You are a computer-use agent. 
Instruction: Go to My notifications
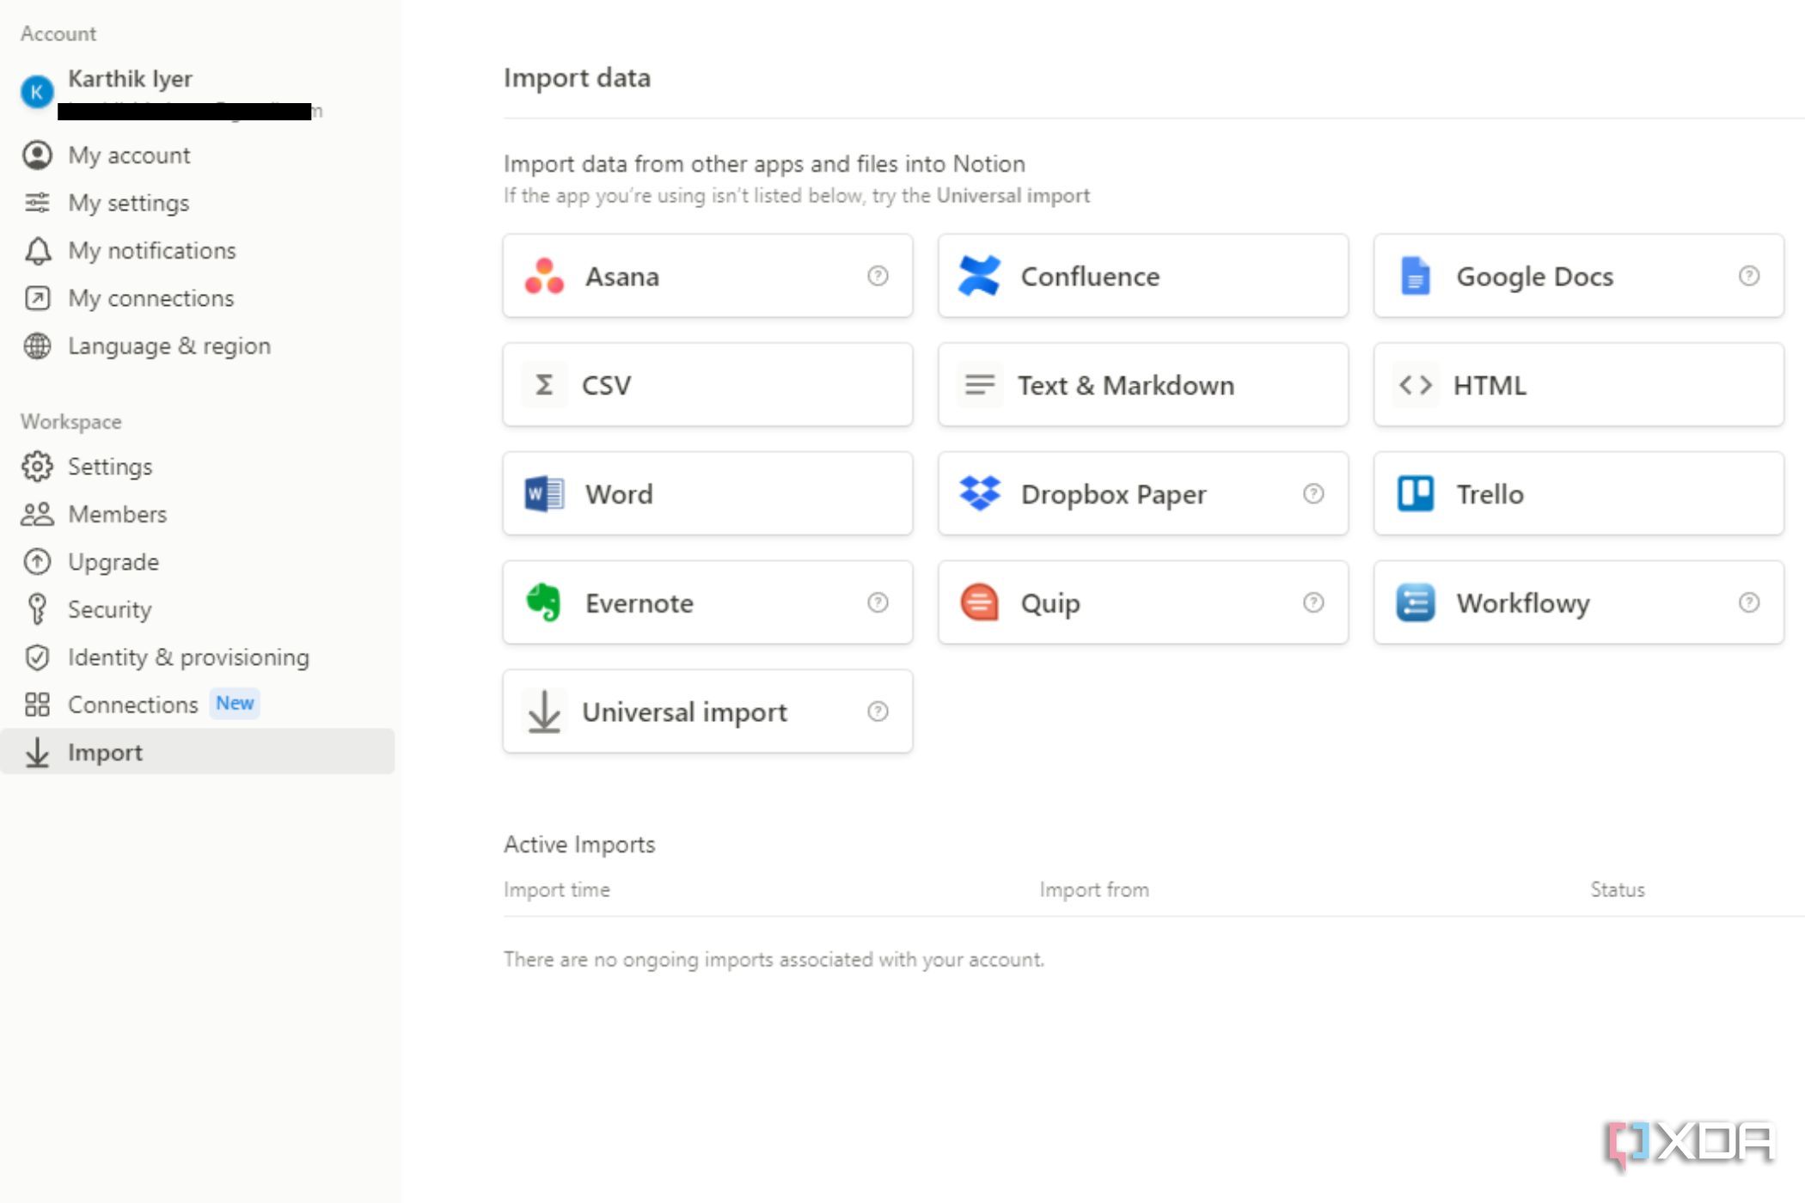point(198,251)
